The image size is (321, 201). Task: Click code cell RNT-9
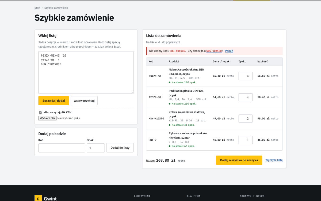point(152,140)
